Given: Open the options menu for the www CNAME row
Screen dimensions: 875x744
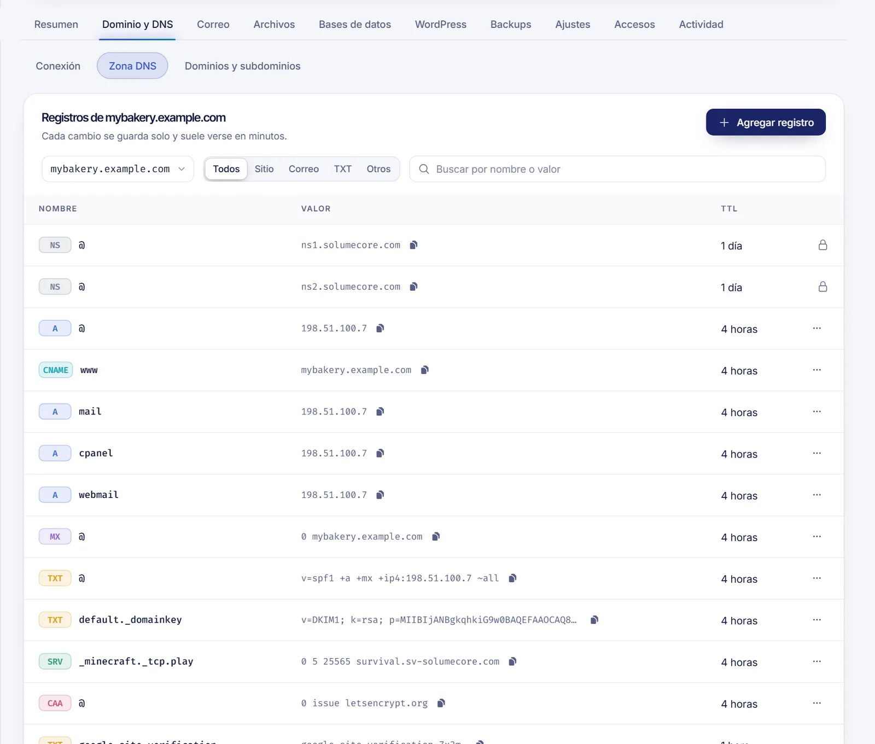Looking at the screenshot, I should (x=817, y=370).
